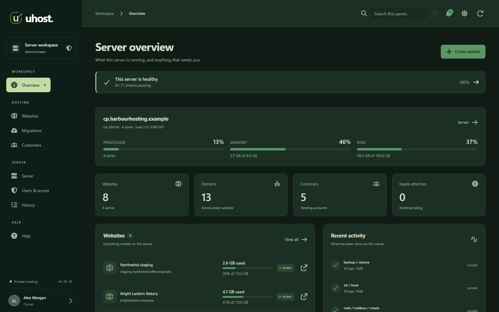
Task: Click the AL avatar
Action: point(14,301)
